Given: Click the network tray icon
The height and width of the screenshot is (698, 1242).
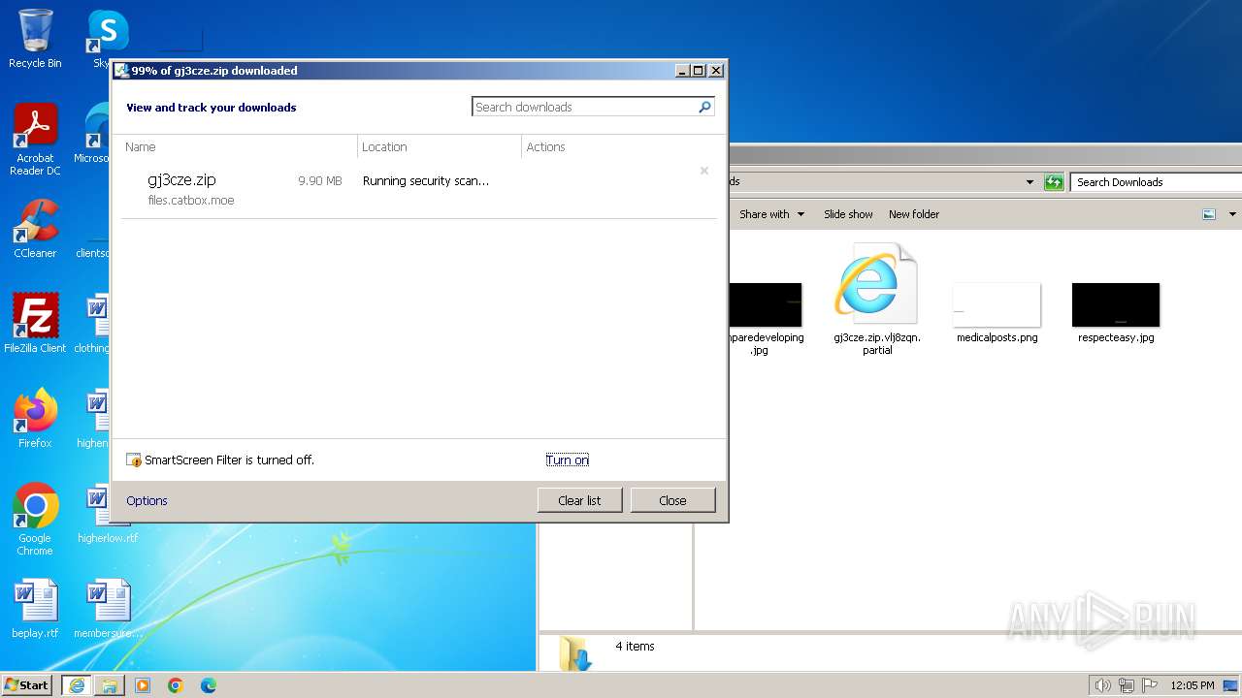Looking at the screenshot, I should [1127, 685].
